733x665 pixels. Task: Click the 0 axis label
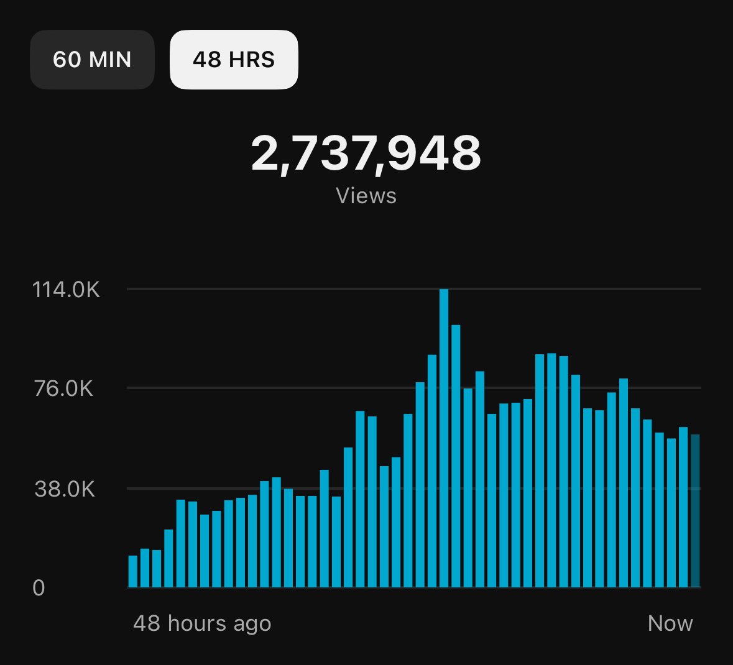39,588
